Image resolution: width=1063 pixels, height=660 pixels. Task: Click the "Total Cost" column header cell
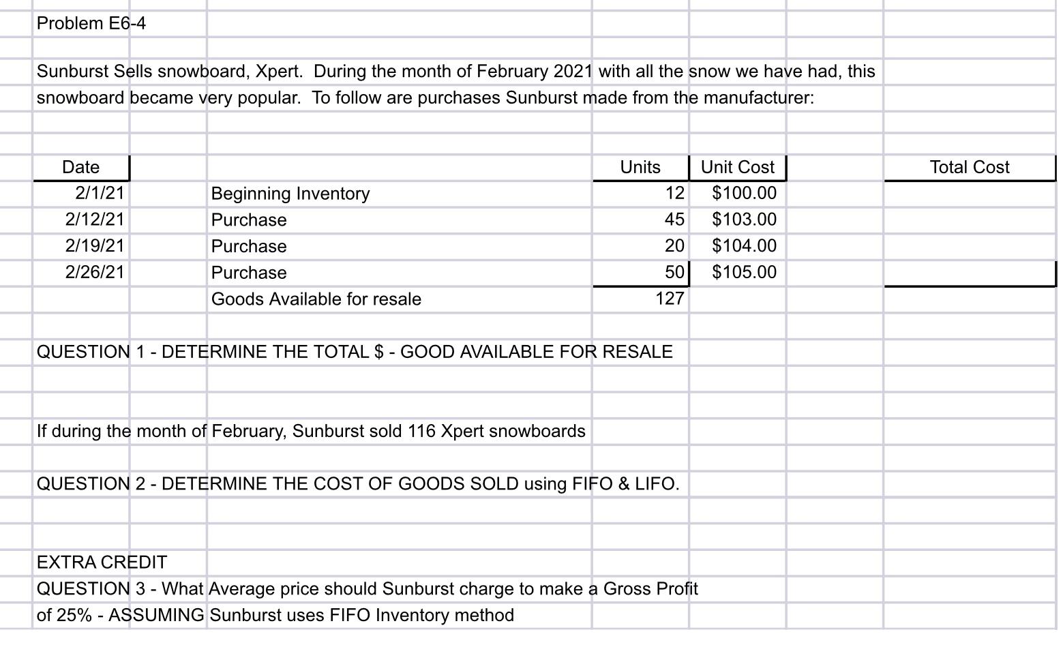(x=969, y=167)
